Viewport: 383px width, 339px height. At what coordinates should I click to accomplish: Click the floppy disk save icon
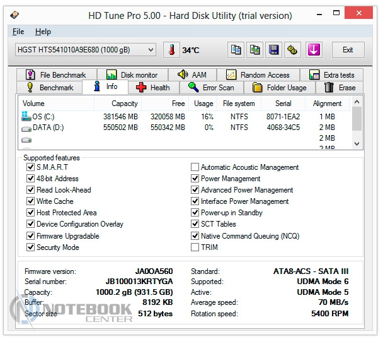tap(274, 50)
